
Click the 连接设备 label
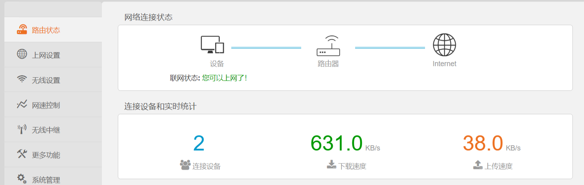coord(207,166)
